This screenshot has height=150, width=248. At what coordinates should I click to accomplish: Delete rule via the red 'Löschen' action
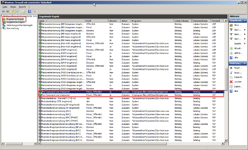point(231,82)
